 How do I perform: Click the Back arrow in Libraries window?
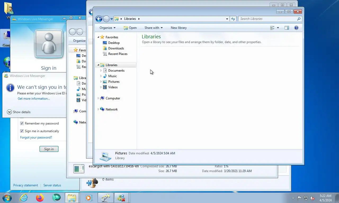pyautogui.click(x=99, y=19)
